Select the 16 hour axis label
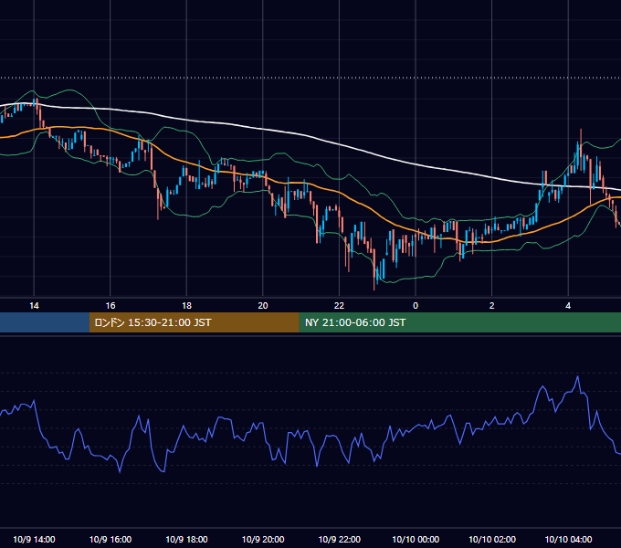Screen dimensions: 621x548 tap(111, 306)
